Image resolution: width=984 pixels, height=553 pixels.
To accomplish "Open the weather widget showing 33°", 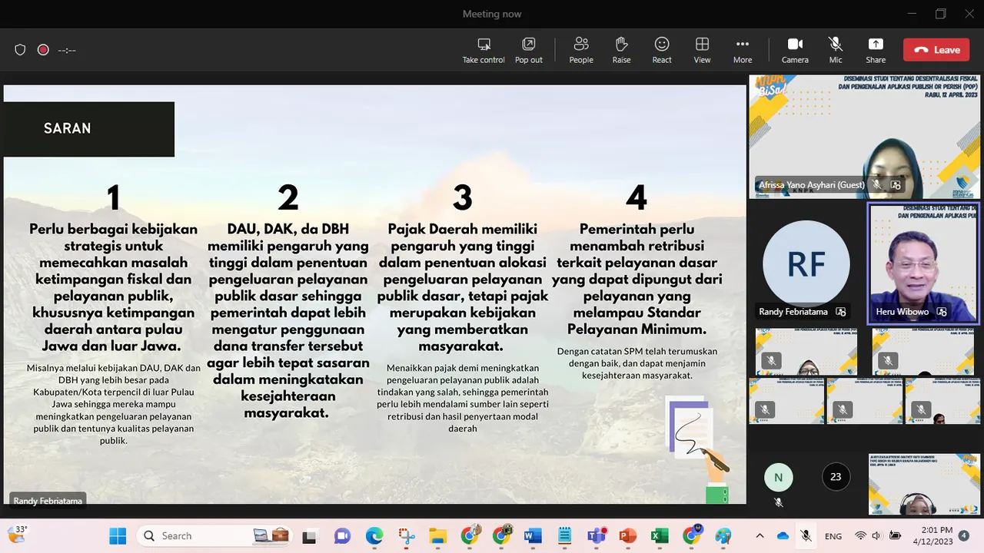I will tap(17, 533).
